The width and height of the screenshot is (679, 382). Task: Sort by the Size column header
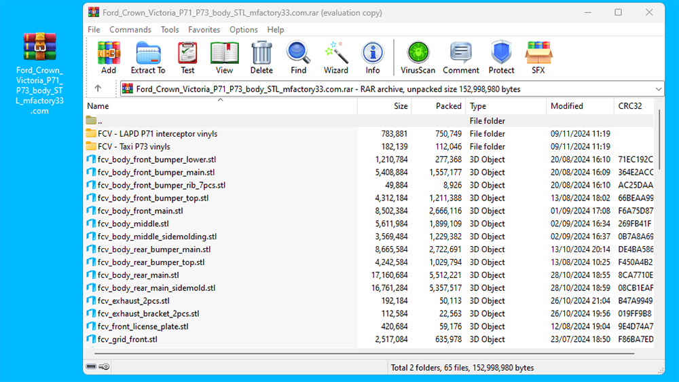click(384, 106)
